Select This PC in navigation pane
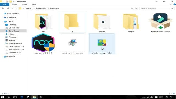Viewport: 176px width, 99px height. (11, 21)
